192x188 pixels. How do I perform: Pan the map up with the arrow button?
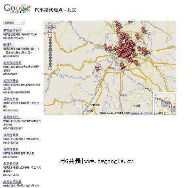(50, 23)
